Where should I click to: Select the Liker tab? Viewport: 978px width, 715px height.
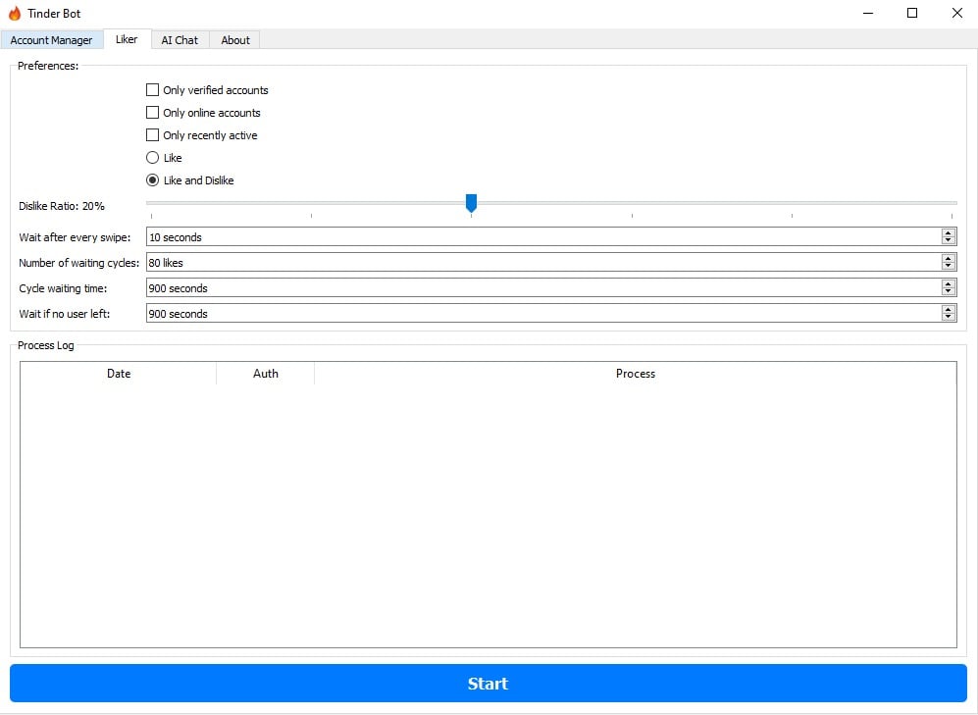(127, 39)
